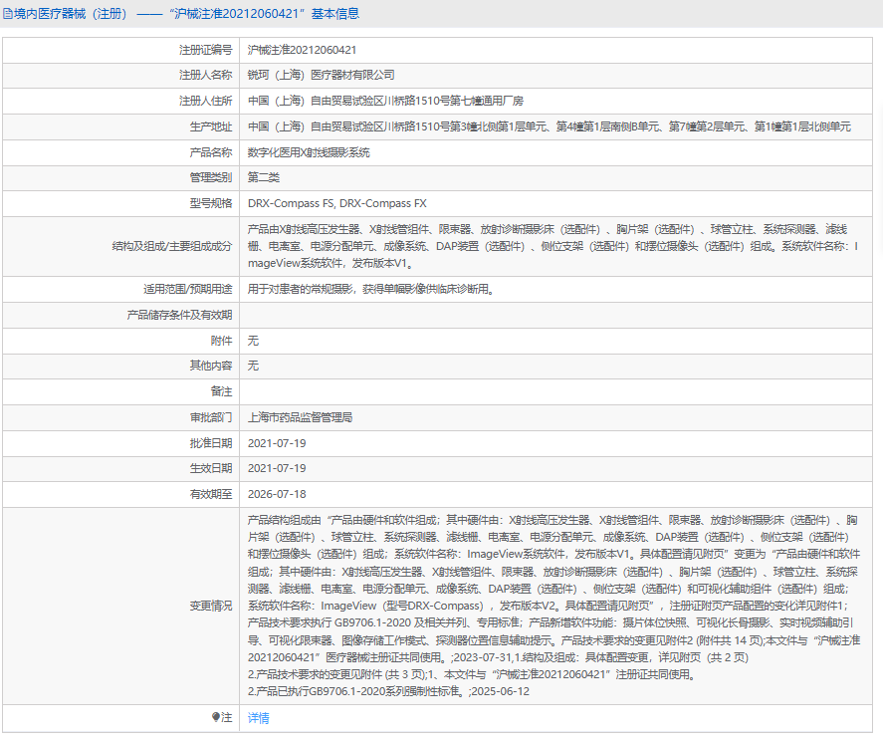883x740 pixels.
Task: Click the 型号规格 row label
Action: coord(211,203)
